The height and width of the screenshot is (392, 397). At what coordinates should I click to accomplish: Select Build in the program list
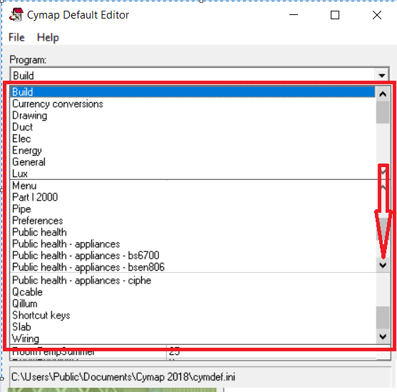192,92
